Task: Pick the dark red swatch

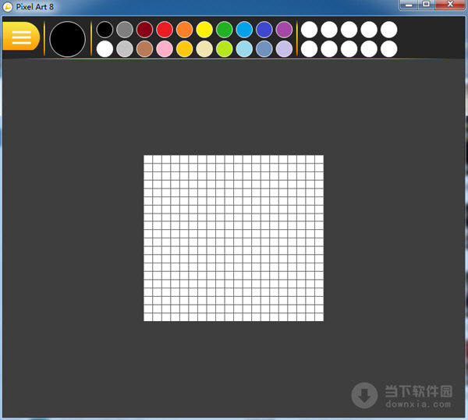Action: pos(145,30)
